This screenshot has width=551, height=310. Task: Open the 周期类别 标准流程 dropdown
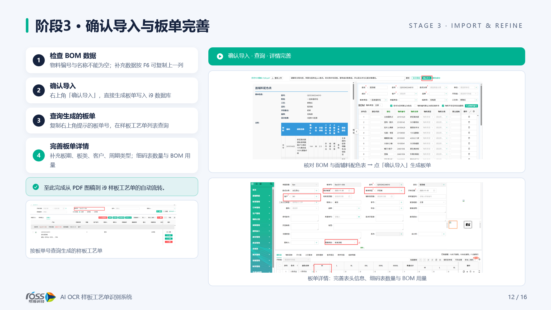pyautogui.click(x=345, y=243)
